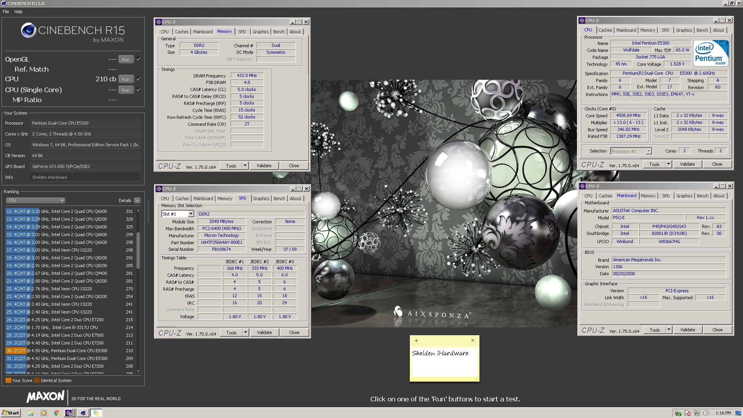Click Close button in SPD CPU-Z window
The width and height of the screenshot is (743, 418).
point(294,332)
